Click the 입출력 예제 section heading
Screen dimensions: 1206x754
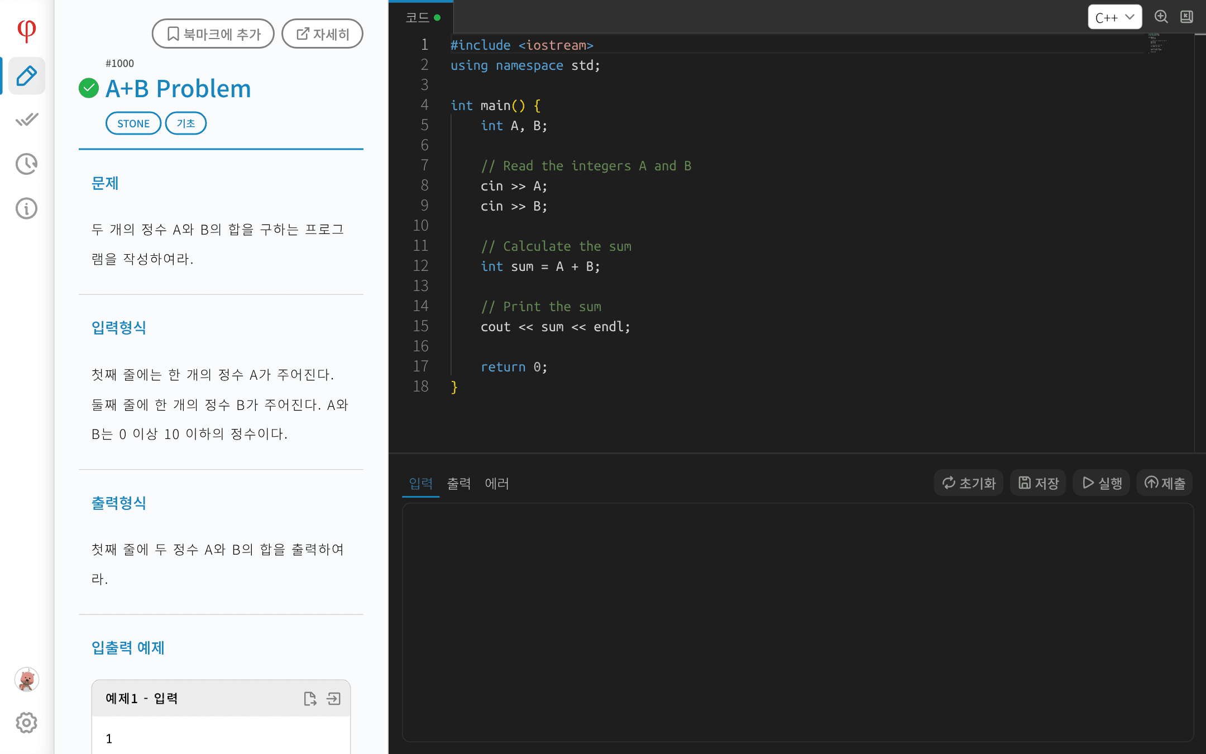click(128, 647)
